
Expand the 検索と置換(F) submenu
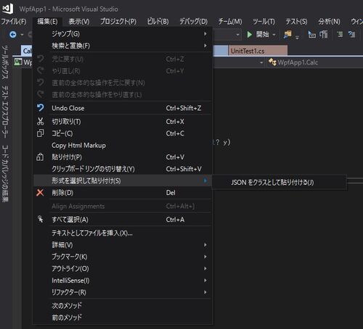click(x=123, y=46)
